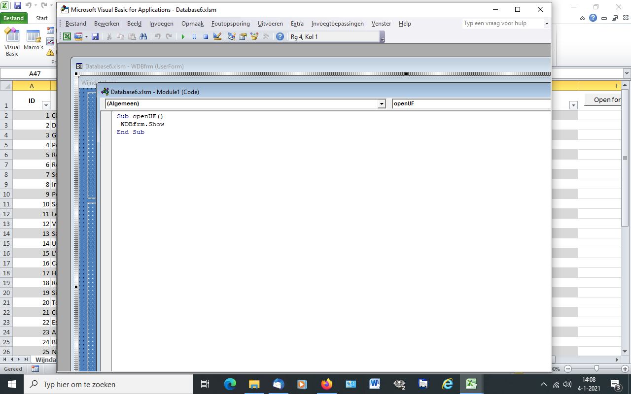The height and width of the screenshot is (394, 631).
Task: Open the Foutopsporing menu
Action: tap(231, 24)
